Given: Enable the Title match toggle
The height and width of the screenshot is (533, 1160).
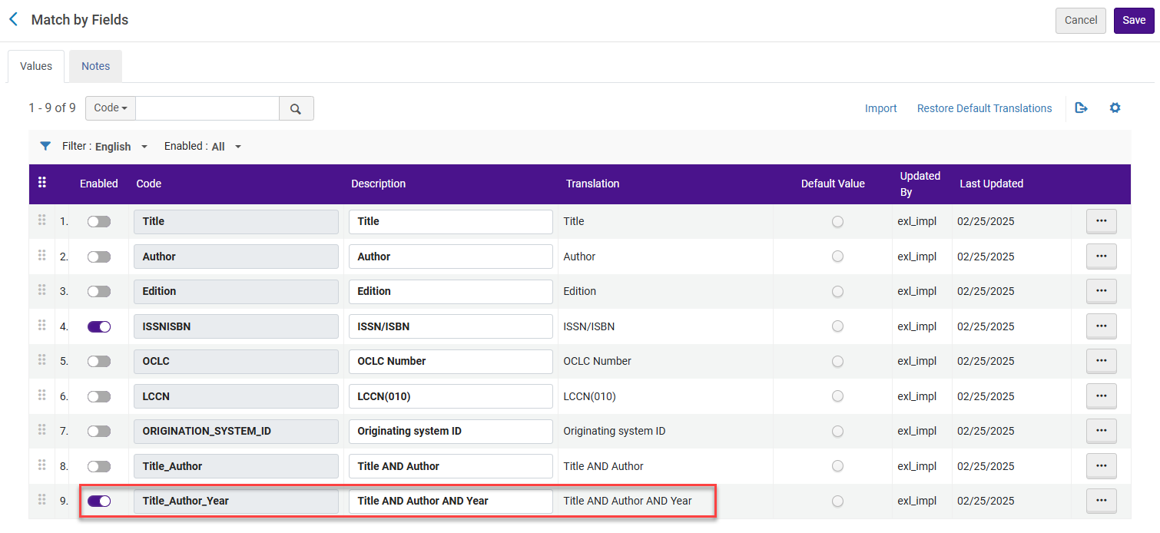Looking at the screenshot, I should click(x=99, y=221).
